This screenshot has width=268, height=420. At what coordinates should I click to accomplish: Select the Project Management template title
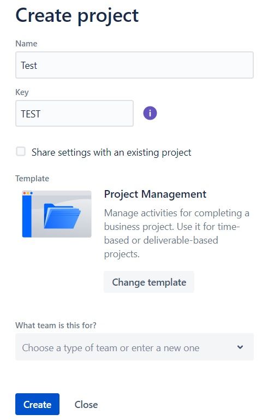click(x=155, y=194)
